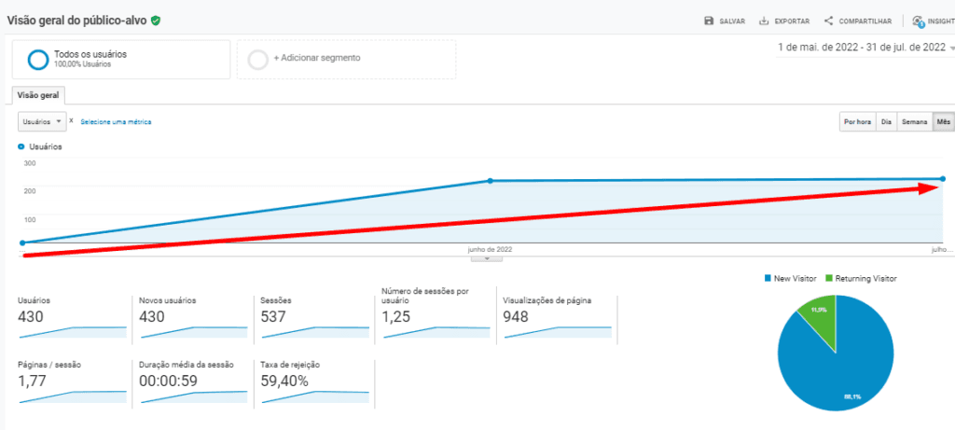The height and width of the screenshot is (430, 955).
Task: Select the Visão geral tab
Action: [38, 94]
